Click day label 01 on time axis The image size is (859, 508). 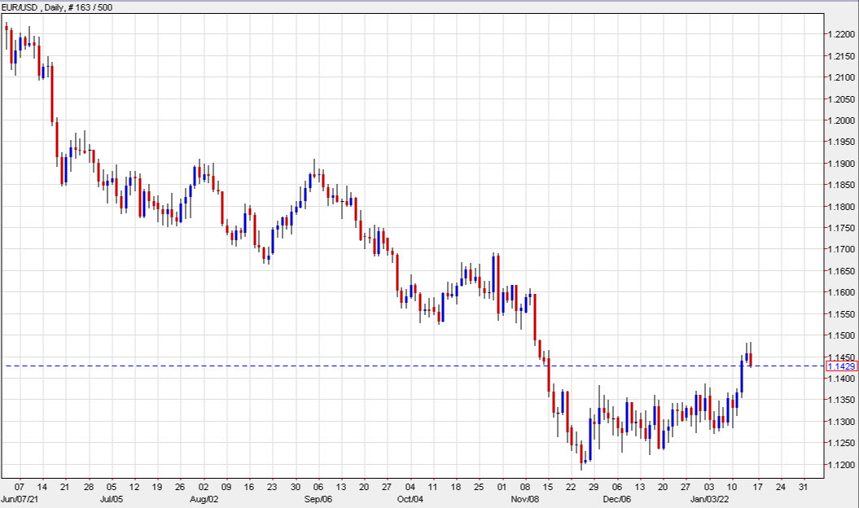click(x=502, y=487)
